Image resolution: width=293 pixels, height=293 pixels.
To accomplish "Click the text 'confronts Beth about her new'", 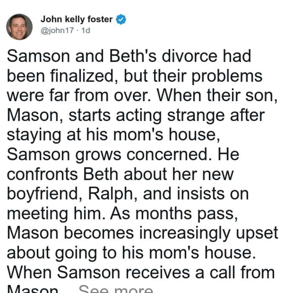I will [x=120, y=174].
